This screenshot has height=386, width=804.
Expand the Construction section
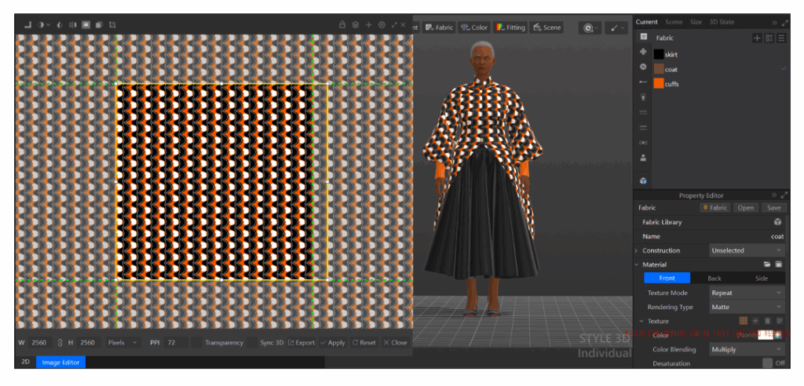pyautogui.click(x=636, y=251)
